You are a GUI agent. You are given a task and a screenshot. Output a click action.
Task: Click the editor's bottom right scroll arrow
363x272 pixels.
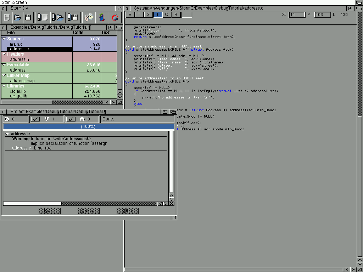click(353, 270)
